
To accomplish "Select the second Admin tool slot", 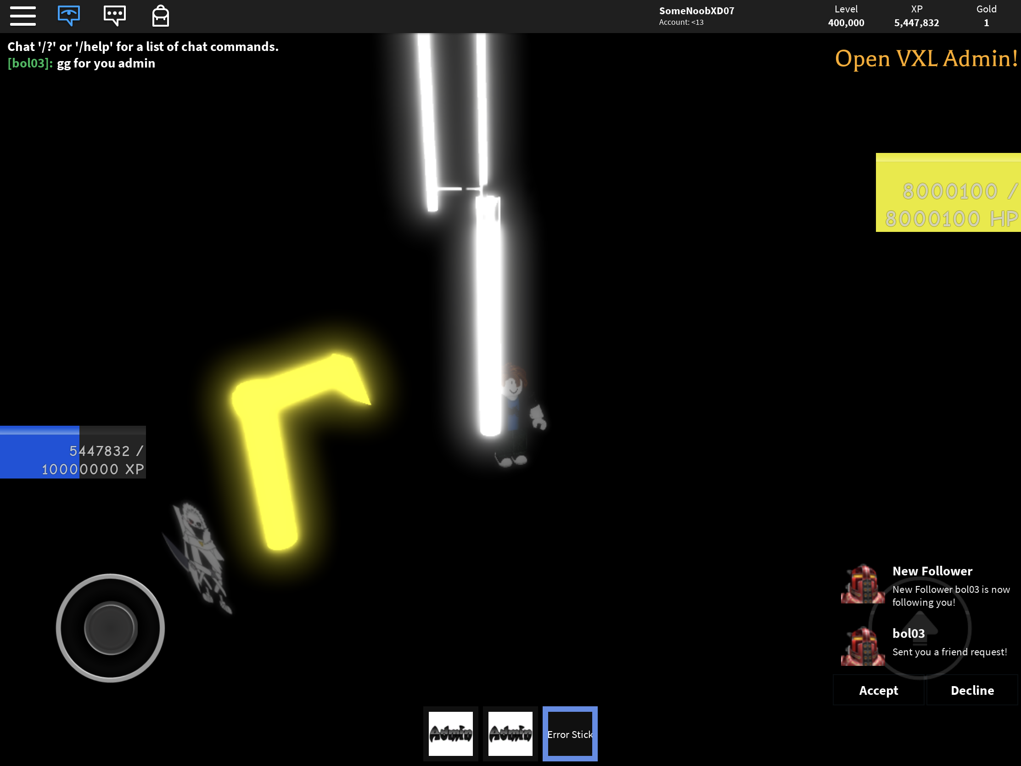I will click(x=510, y=733).
